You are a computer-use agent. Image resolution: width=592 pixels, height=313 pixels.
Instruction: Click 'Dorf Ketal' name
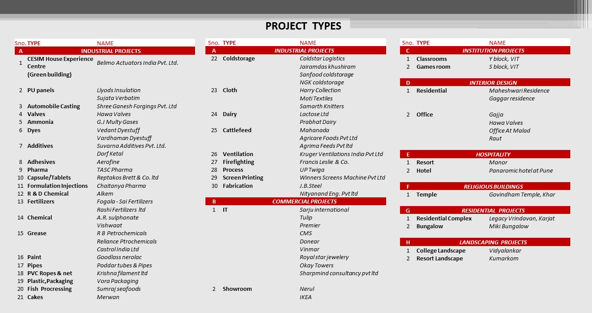click(x=110, y=154)
